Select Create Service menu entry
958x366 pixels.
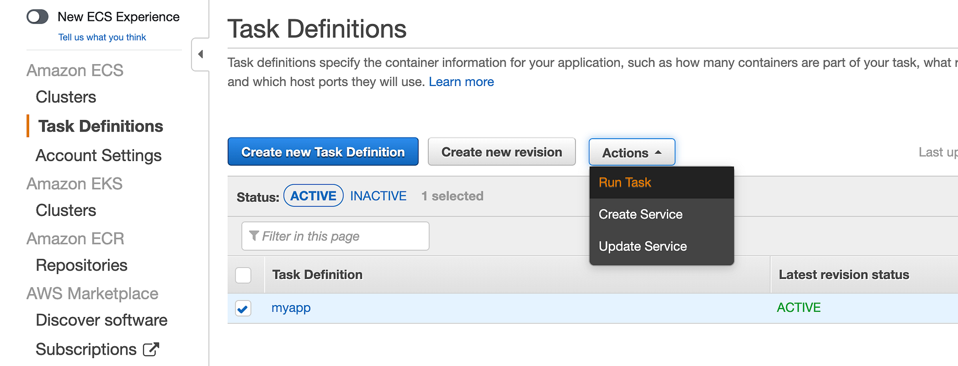tap(640, 214)
